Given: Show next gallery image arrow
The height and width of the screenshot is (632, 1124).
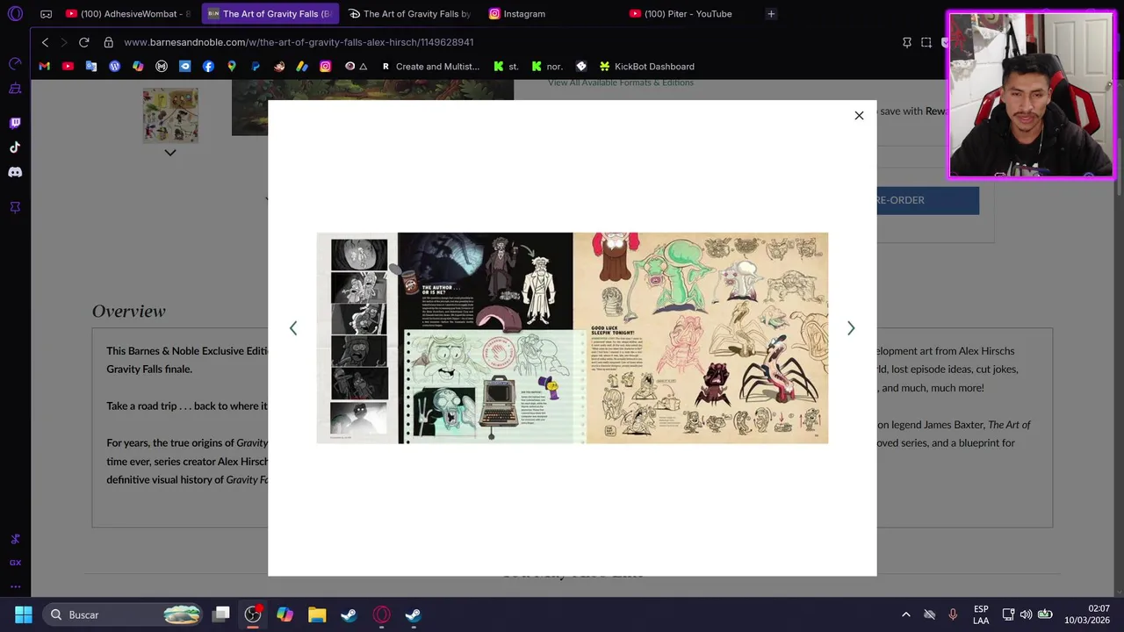Looking at the screenshot, I should (851, 328).
